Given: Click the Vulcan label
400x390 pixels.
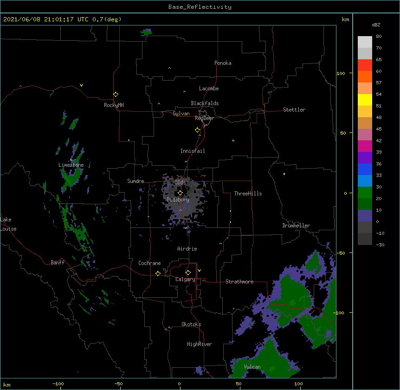Looking at the screenshot, I should pyautogui.click(x=252, y=367).
